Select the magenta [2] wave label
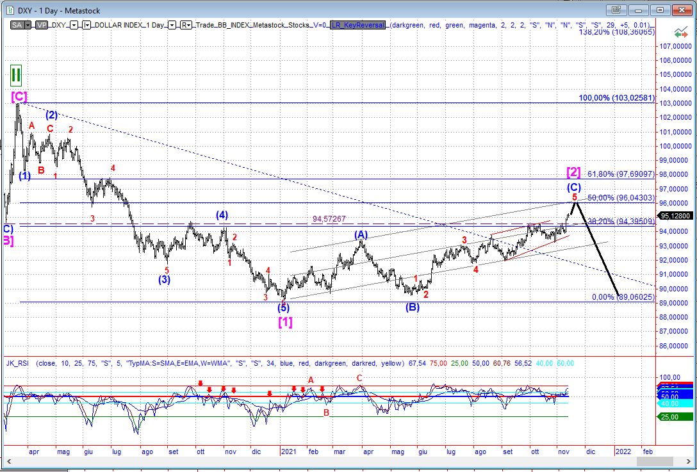 coord(573,172)
